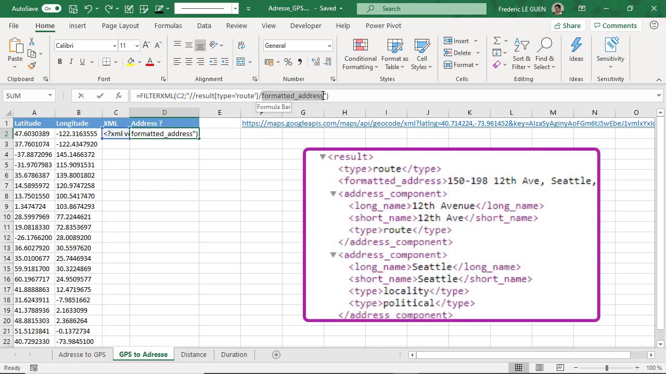Viewport: 666px width, 374px height.
Task: Click the Share button
Action: tap(567, 25)
